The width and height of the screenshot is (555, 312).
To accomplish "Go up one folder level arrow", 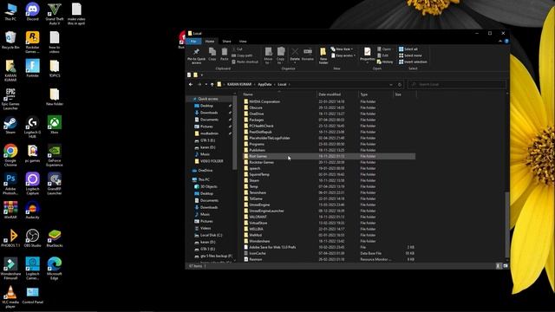I will (x=212, y=85).
